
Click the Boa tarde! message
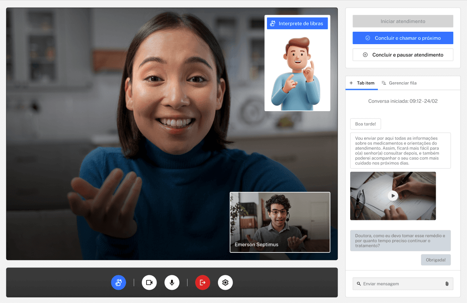point(365,124)
